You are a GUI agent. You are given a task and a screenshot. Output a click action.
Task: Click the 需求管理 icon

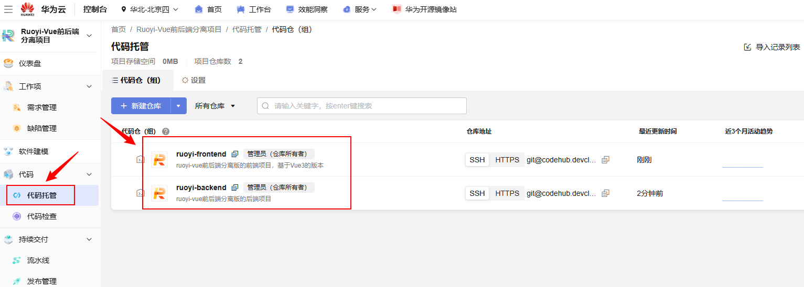coord(17,107)
